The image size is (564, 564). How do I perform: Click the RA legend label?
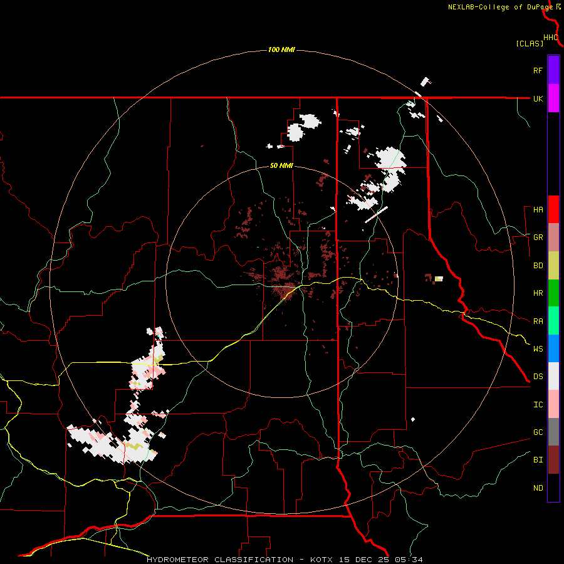click(538, 321)
